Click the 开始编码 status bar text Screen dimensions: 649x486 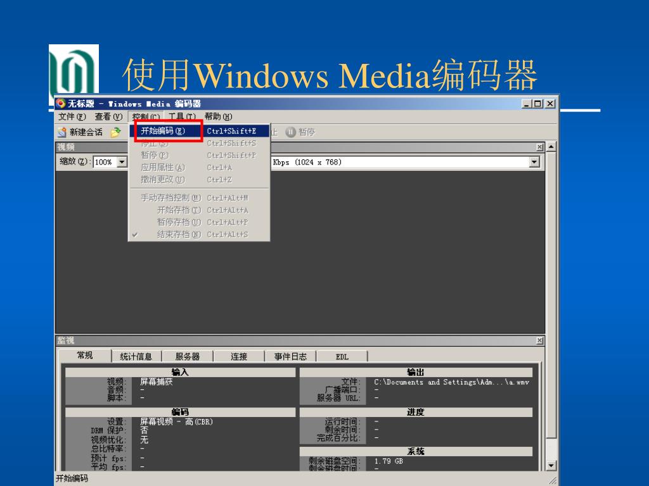(x=72, y=478)
